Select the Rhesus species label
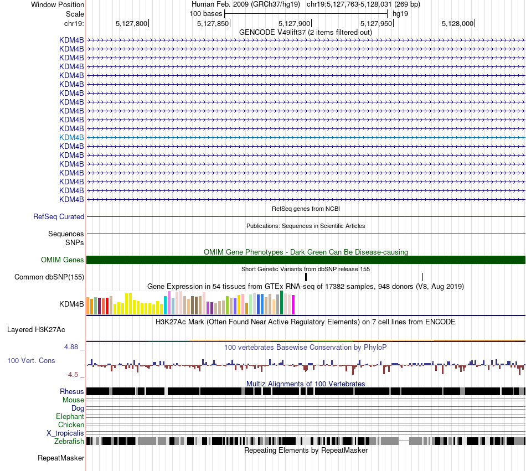The height and width of the screenshot is (471, 526). (x=72, y=391)
